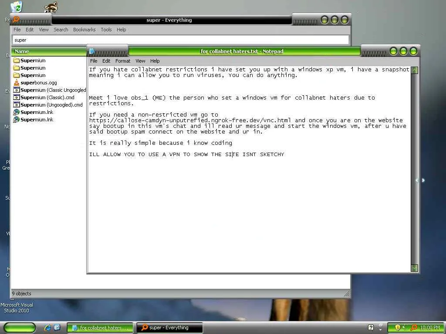This screenshot has height=334, width=446.
Task: Click first line 'If you hate collabnet restrictions'
Action: (x=249, y=70)
